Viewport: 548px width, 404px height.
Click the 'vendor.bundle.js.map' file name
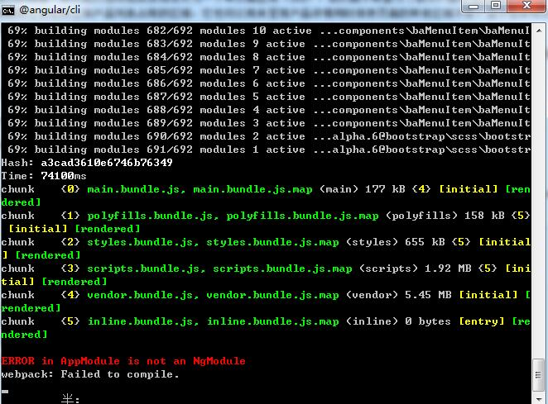[x=272, y=295]
